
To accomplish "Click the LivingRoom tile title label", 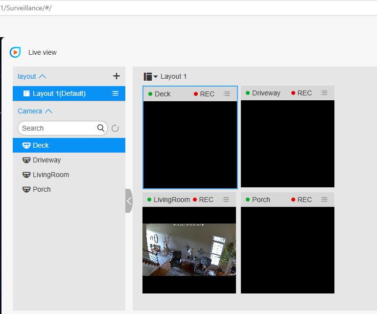I will (x=172, y=200).
